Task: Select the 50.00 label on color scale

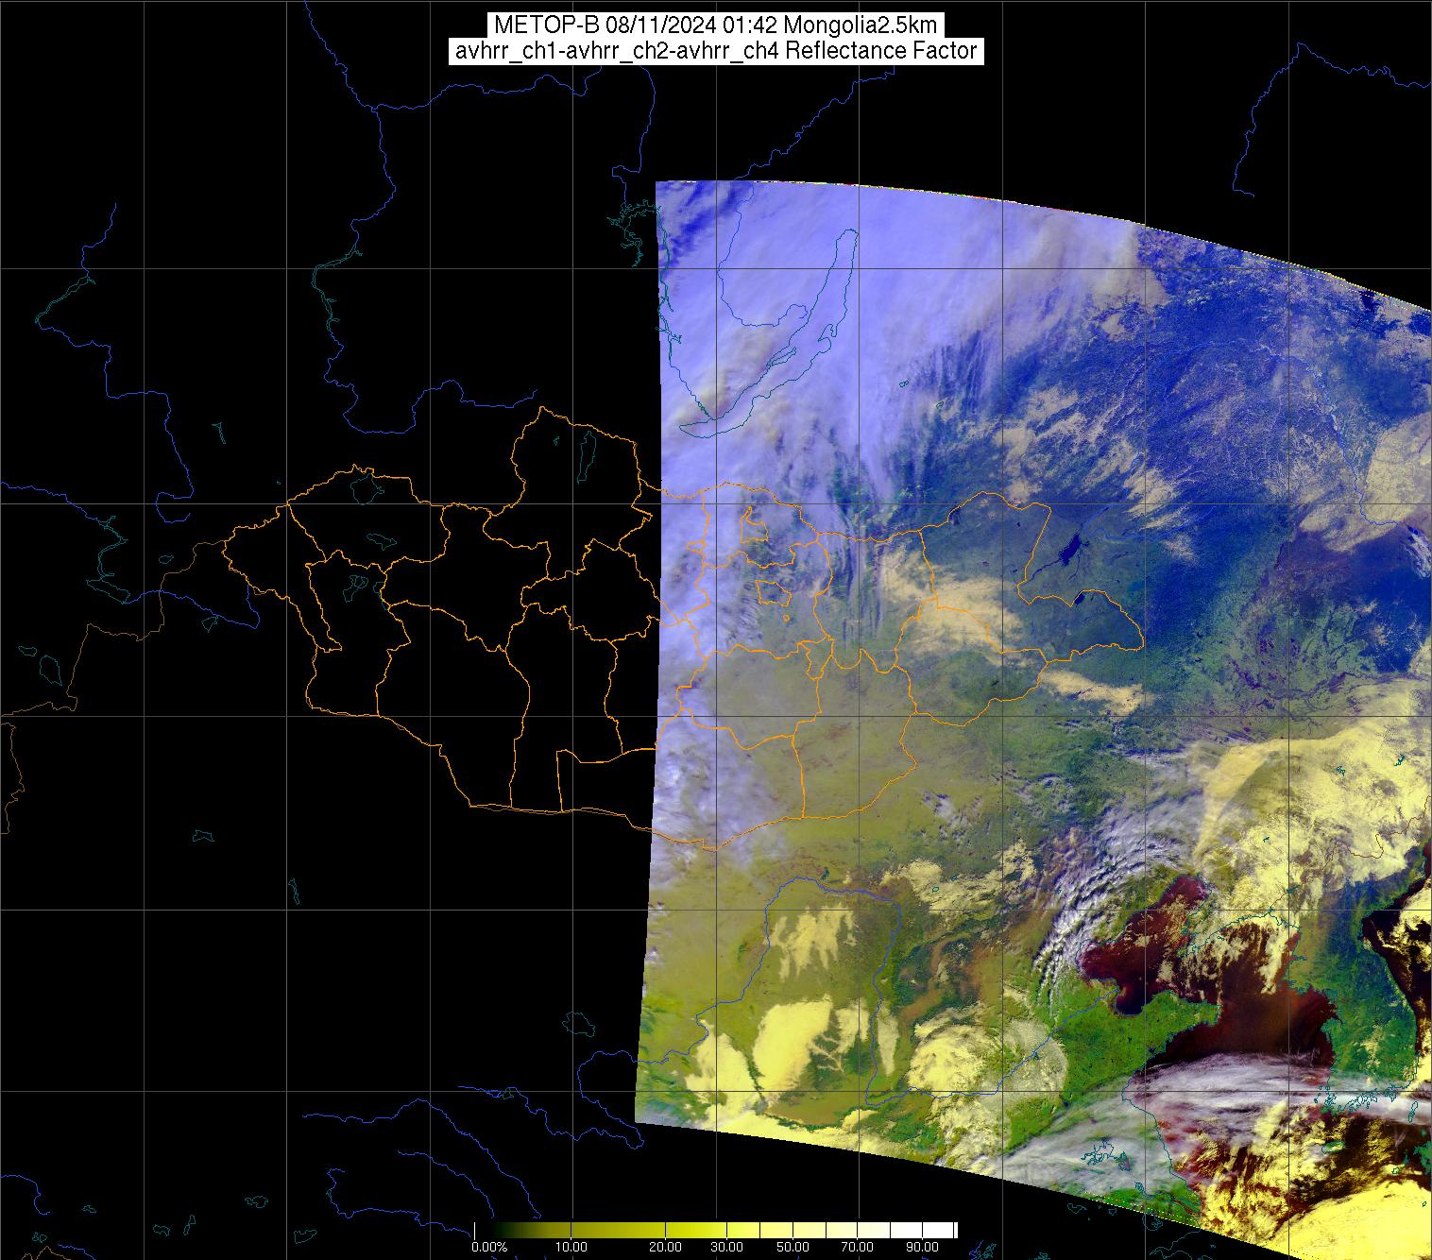Action: pyautogui.click(x=794, y=1249)
